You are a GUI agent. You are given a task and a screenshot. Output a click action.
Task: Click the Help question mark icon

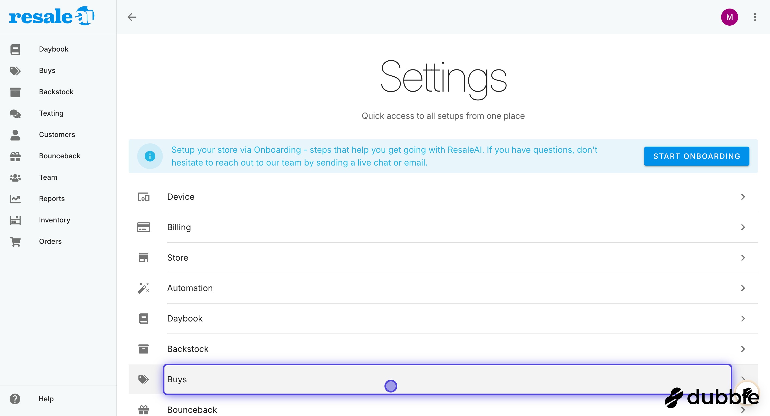coord(15,399)
